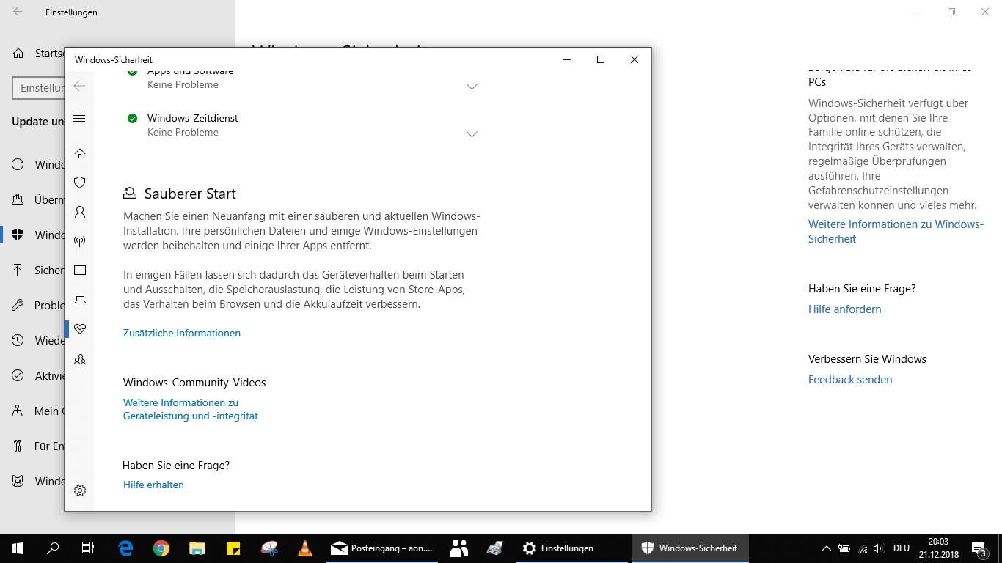Click the Einstellungen search input field
The width and height of the screenshot is (1002, 563).
[x=39, y=87]
